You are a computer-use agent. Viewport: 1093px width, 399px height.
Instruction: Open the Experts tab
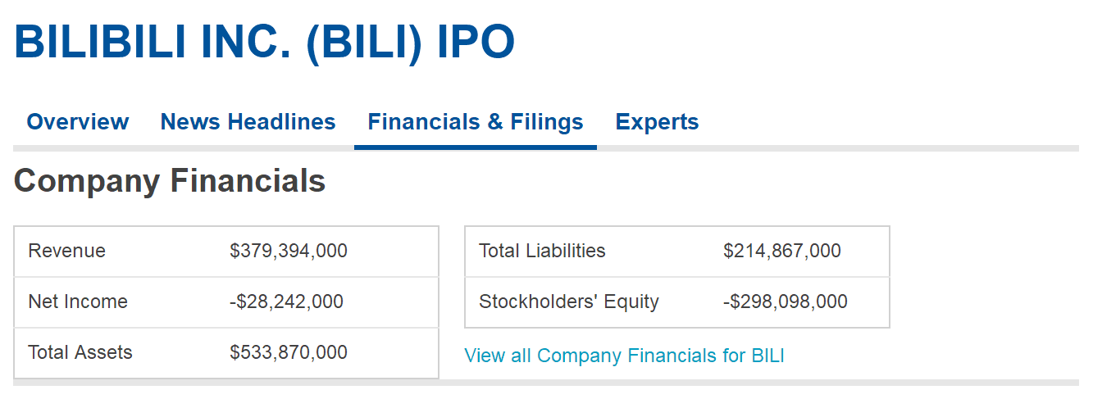pyautogui.click(x=657, y=122)
